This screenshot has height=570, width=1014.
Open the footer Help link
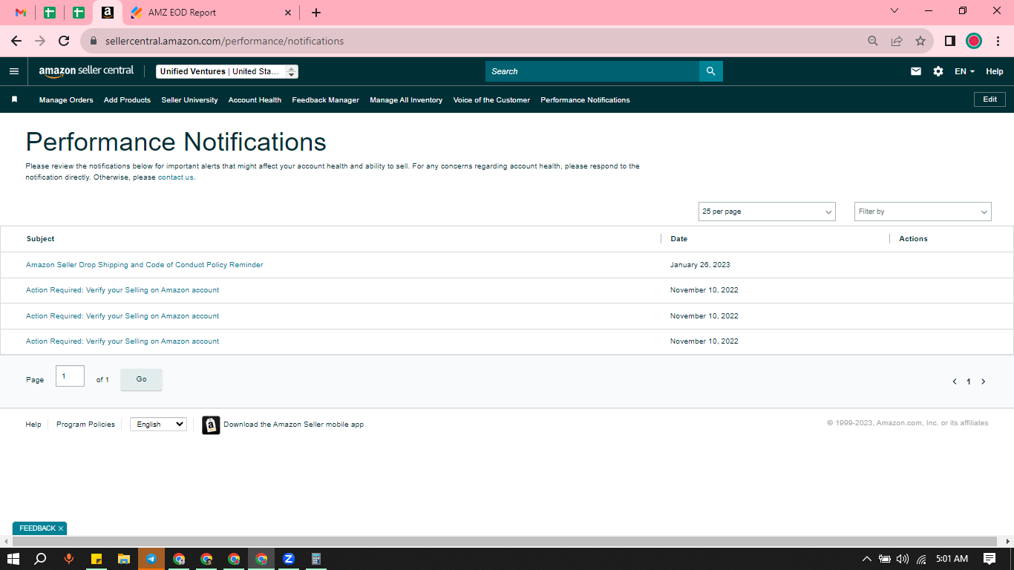(33, 425)
